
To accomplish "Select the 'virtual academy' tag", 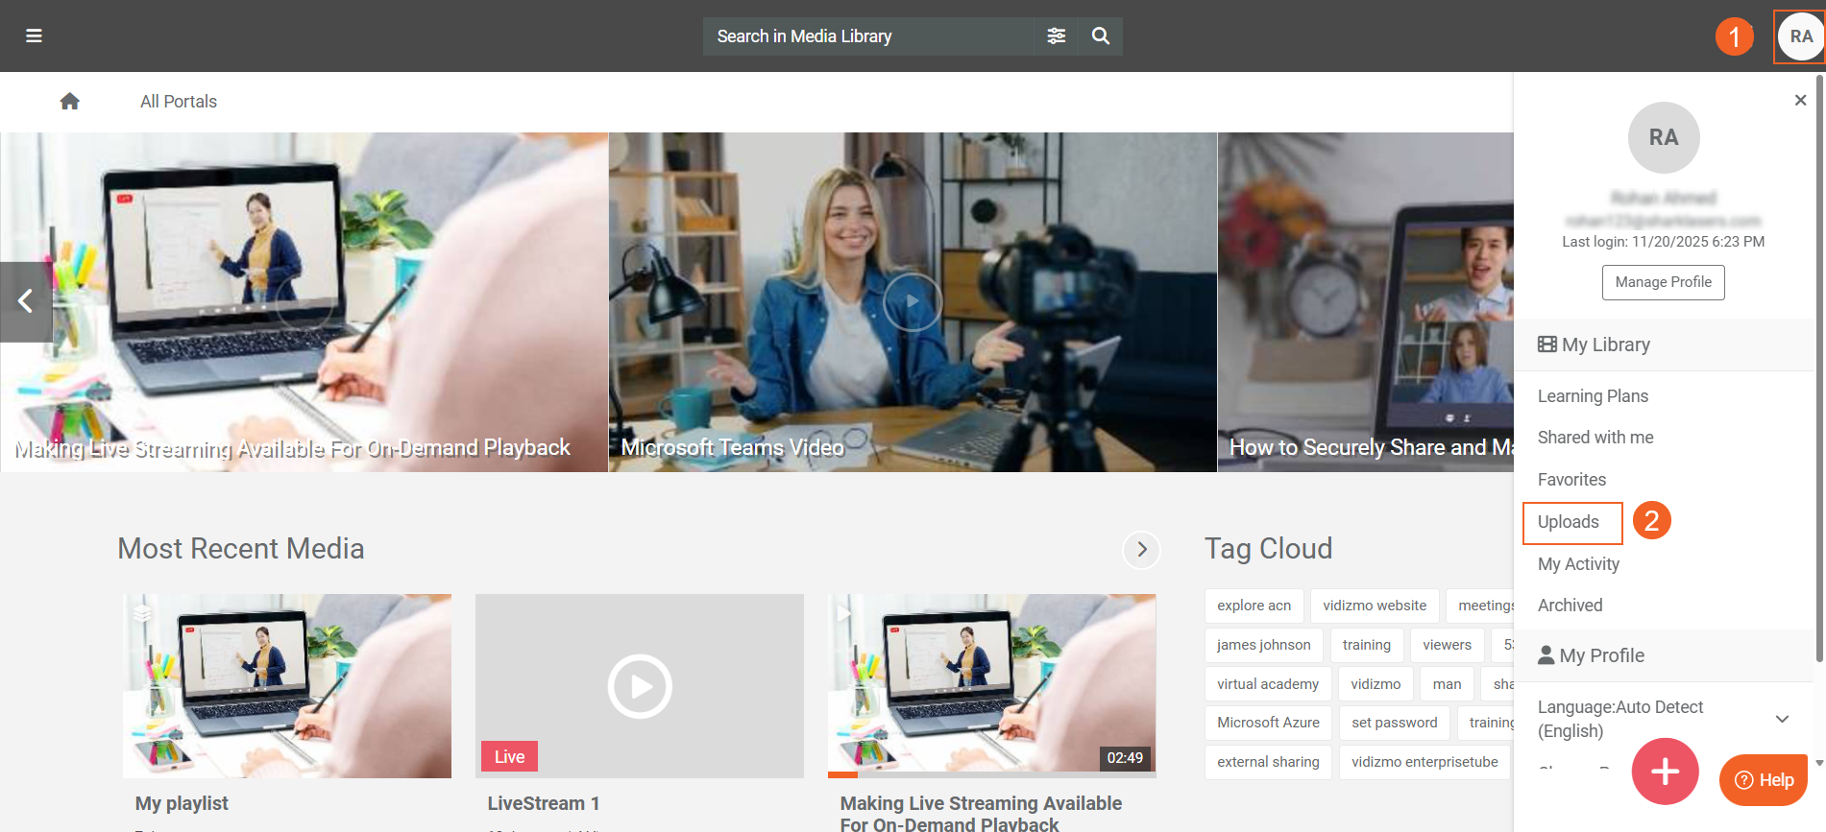I will (1267, 684).
